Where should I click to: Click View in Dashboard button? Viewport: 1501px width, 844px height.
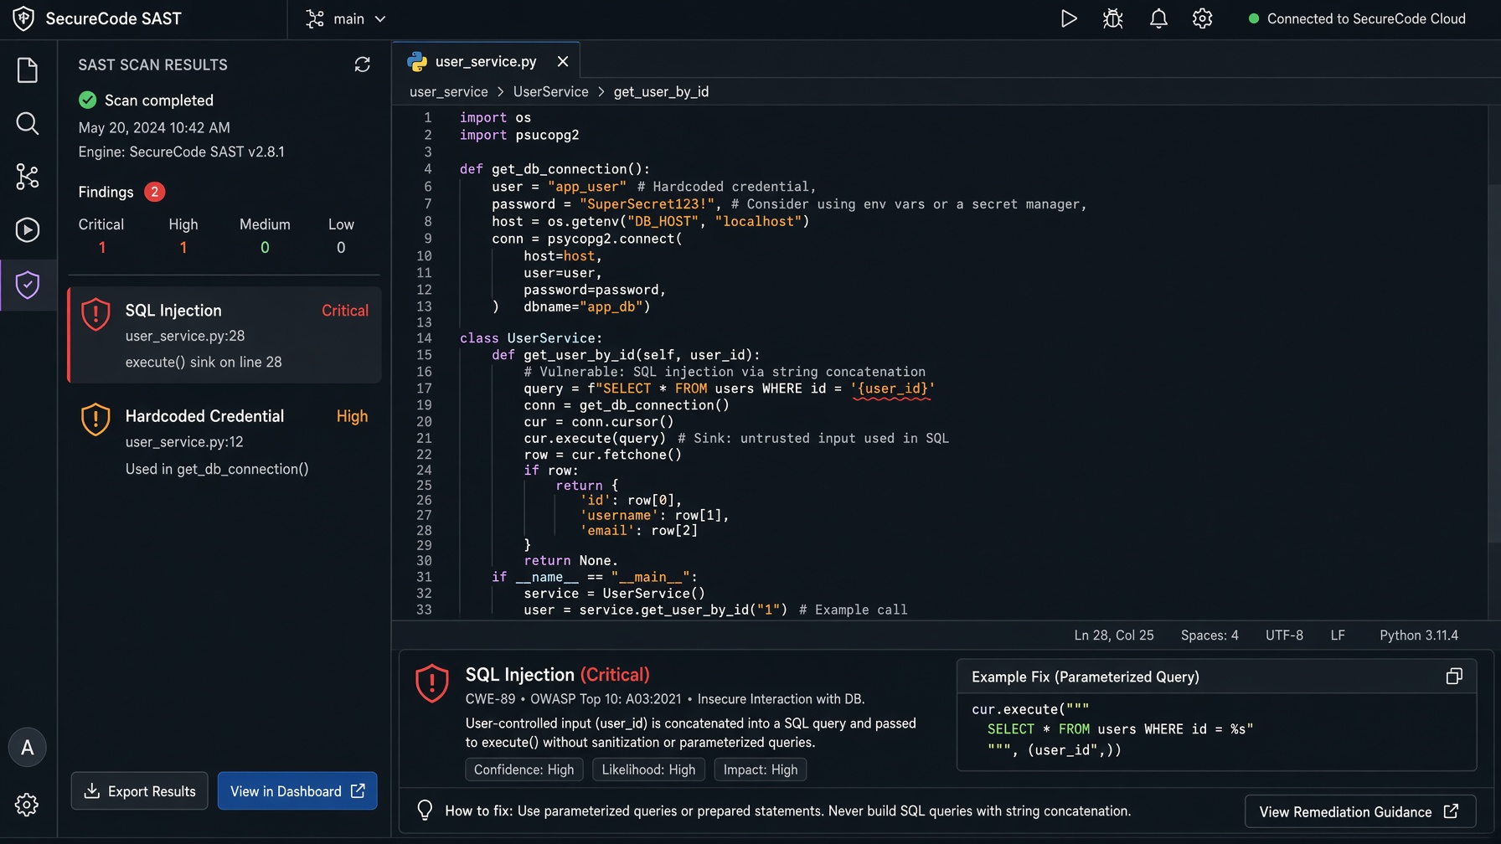coord(297,790)
